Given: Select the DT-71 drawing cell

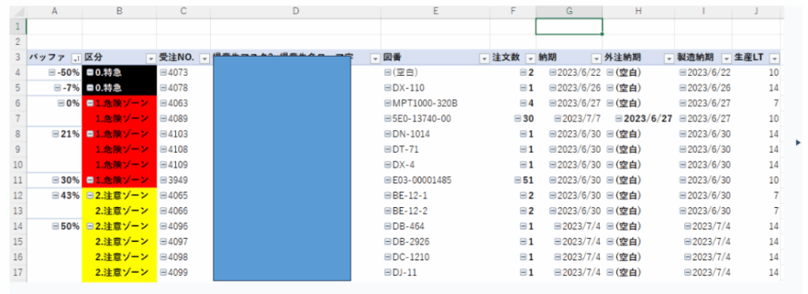Looking at the screenshot, I should coord(436,149).
